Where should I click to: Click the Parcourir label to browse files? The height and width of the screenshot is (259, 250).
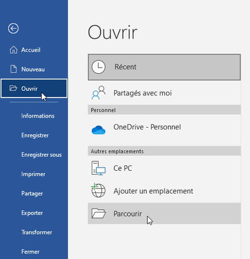point(128,214)
